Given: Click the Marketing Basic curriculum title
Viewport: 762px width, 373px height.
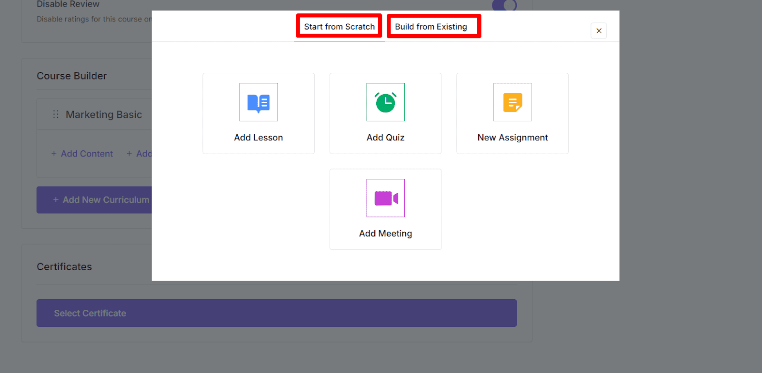Looking at the screenshot, I should pos(104,115).
